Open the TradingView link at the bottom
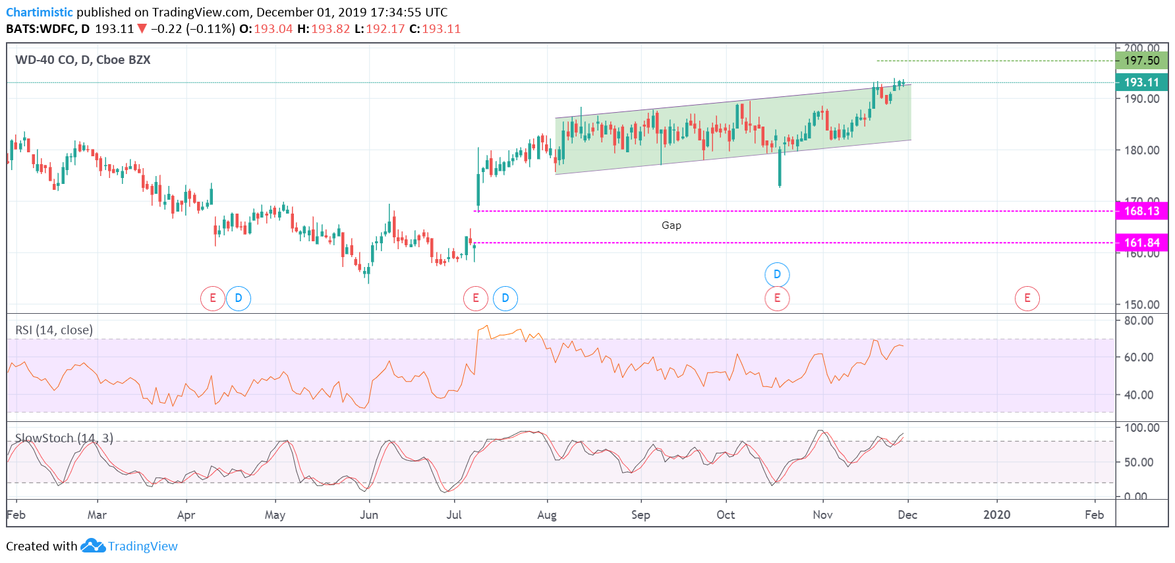The image size is (1175, 563). pos(143,546)
